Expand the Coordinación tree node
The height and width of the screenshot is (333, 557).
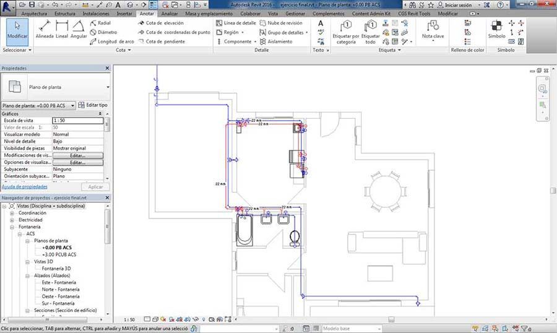pyautogui.click(x=12, y=213)
